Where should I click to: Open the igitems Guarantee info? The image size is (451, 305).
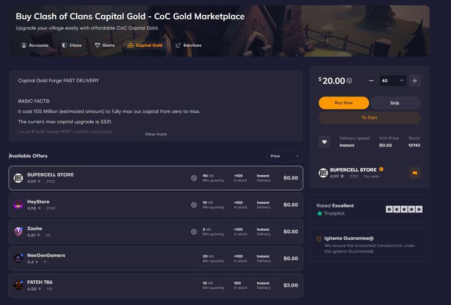370,245
